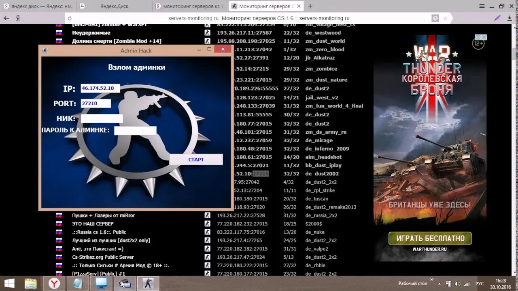
Task: Click the ПАРОЛЬ К АДМИНКЕ input field
Action: point(135,131)
